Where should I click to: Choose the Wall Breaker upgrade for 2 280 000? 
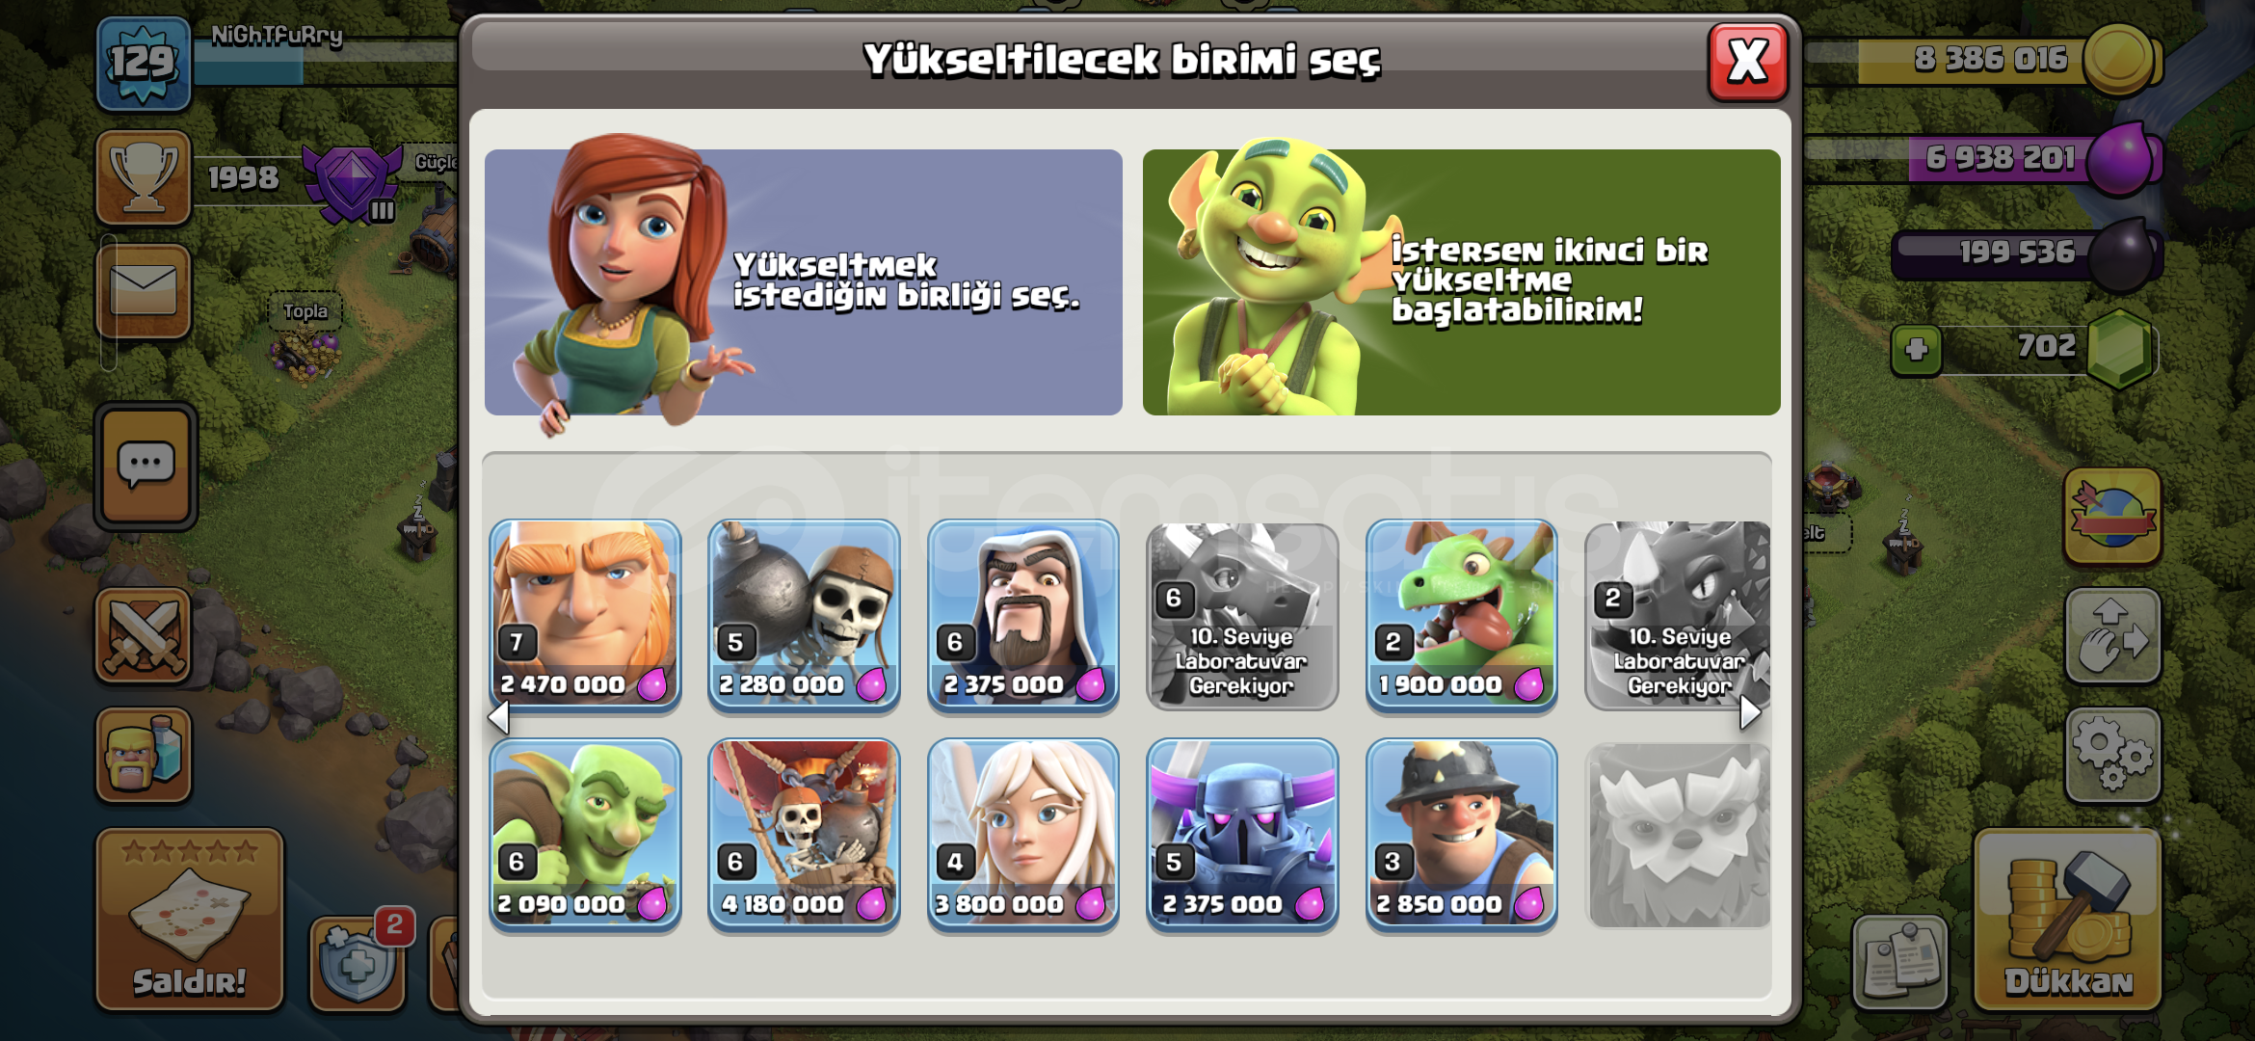click(x=804, y=615)
